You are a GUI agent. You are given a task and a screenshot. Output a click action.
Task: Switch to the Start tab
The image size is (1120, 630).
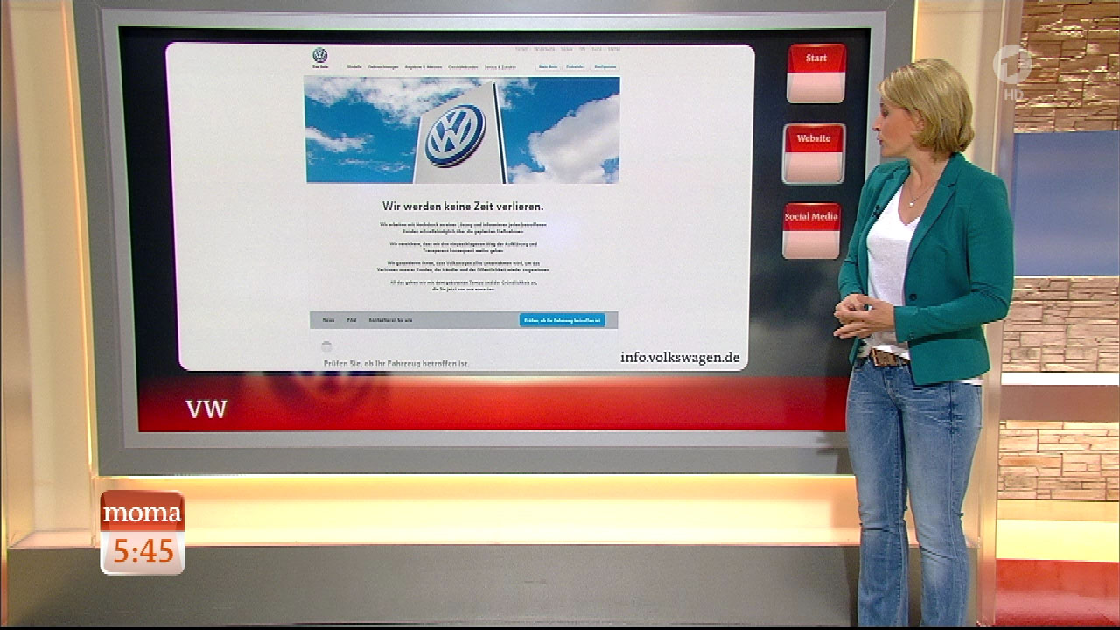click(815, 73)
